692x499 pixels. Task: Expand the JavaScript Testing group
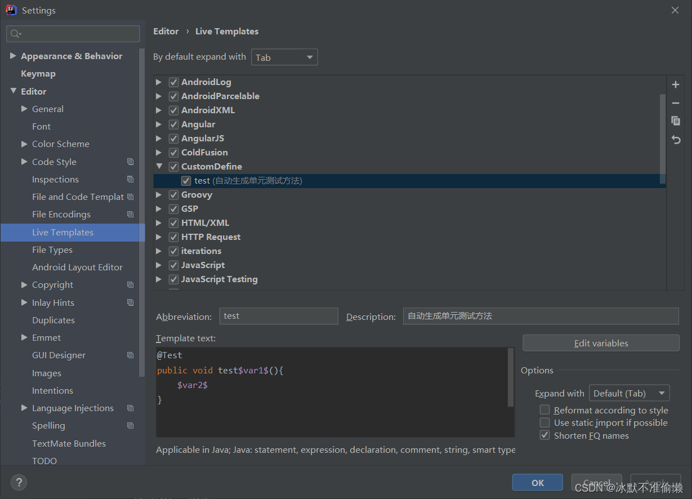click(x=159, y=279)
